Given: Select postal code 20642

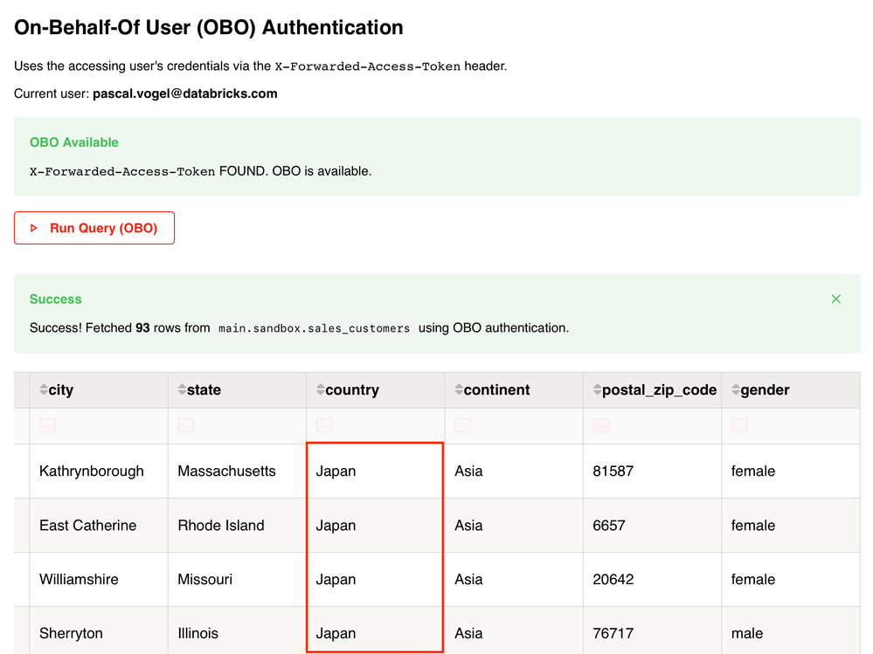Looking at the screenshot, I should (x=653, y=579).
